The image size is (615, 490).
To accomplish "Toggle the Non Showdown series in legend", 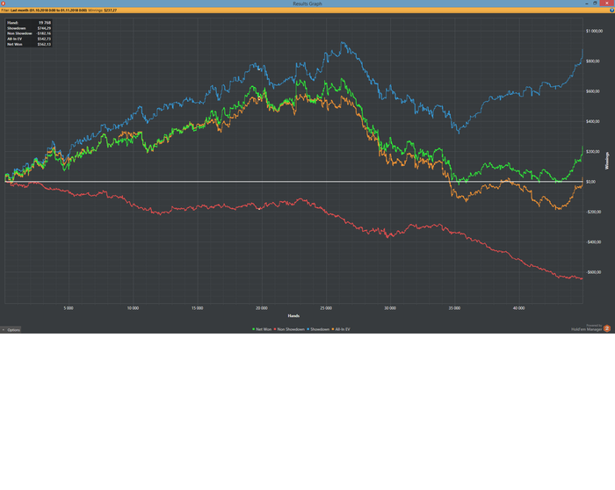I will click(x=289, y=329).
